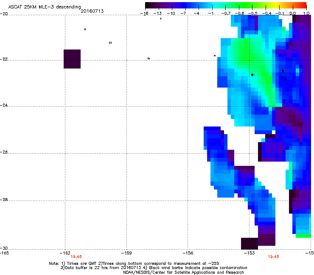Screen dimensions: 314x275
Task: Click the "NOAA/NESDIS/Center for Satellite Applications" credit line
Action: click(183, 272)
